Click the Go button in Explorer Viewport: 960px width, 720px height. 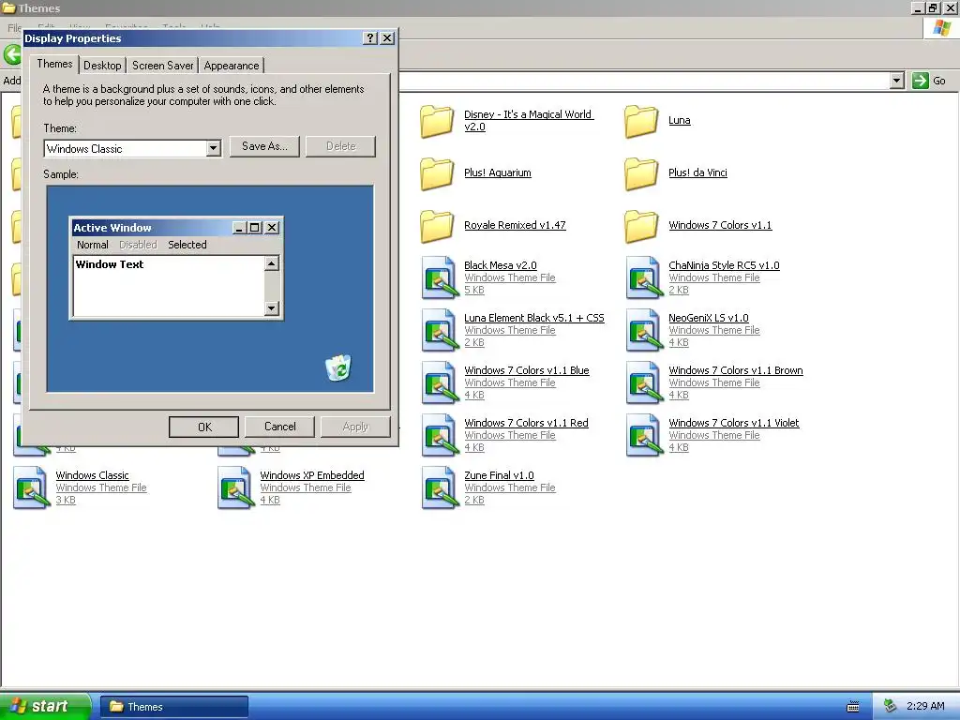[929, 81]
